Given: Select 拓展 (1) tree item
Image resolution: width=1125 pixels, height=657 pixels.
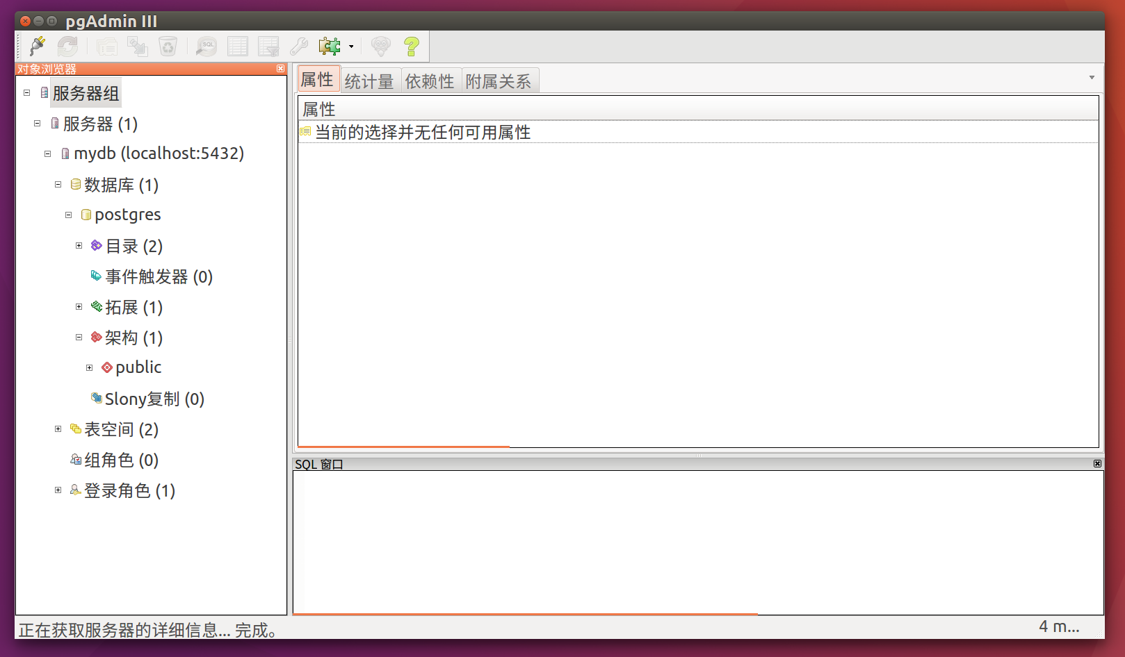Looking at the screenshot, I should coord(134,307).
